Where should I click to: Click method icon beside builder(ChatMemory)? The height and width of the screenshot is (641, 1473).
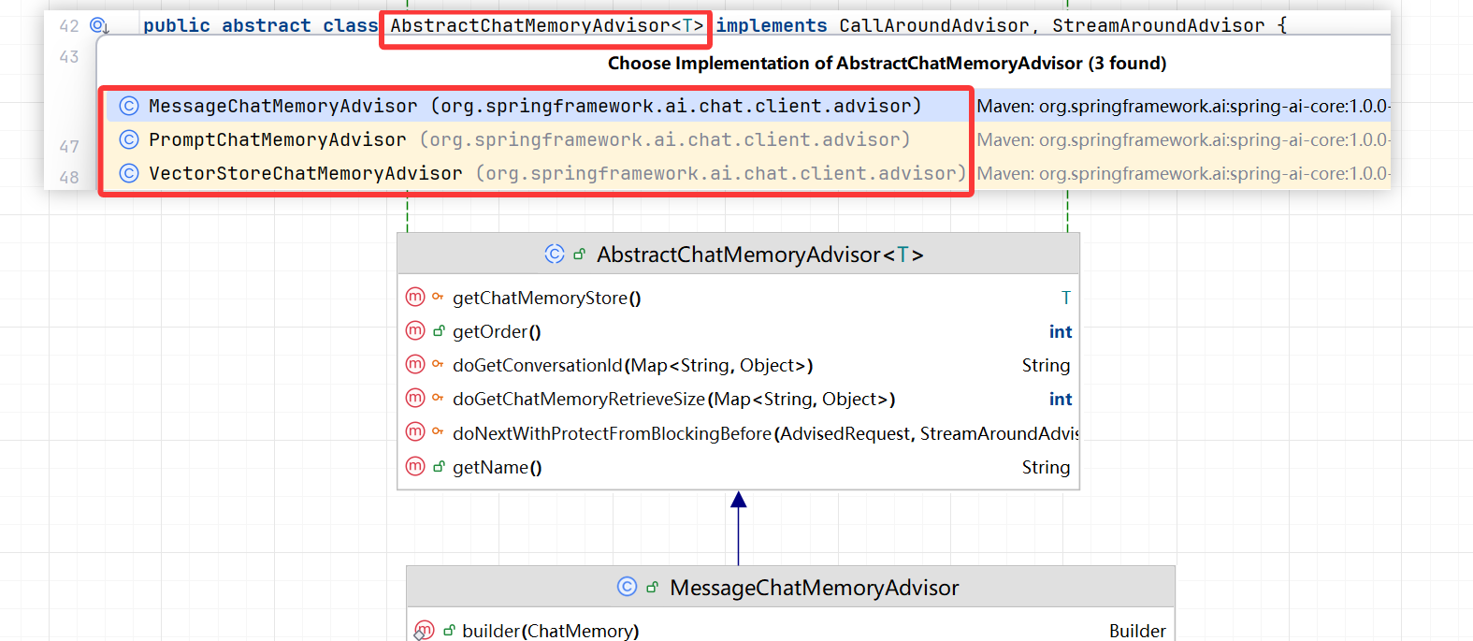click(x=425, y=630)
